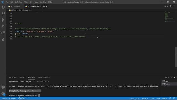Click the fruits list assignment line

tap(35, 31)
